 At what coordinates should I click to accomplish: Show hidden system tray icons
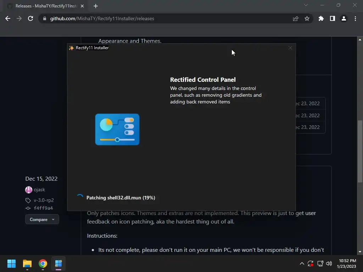(x=302, y=263)
